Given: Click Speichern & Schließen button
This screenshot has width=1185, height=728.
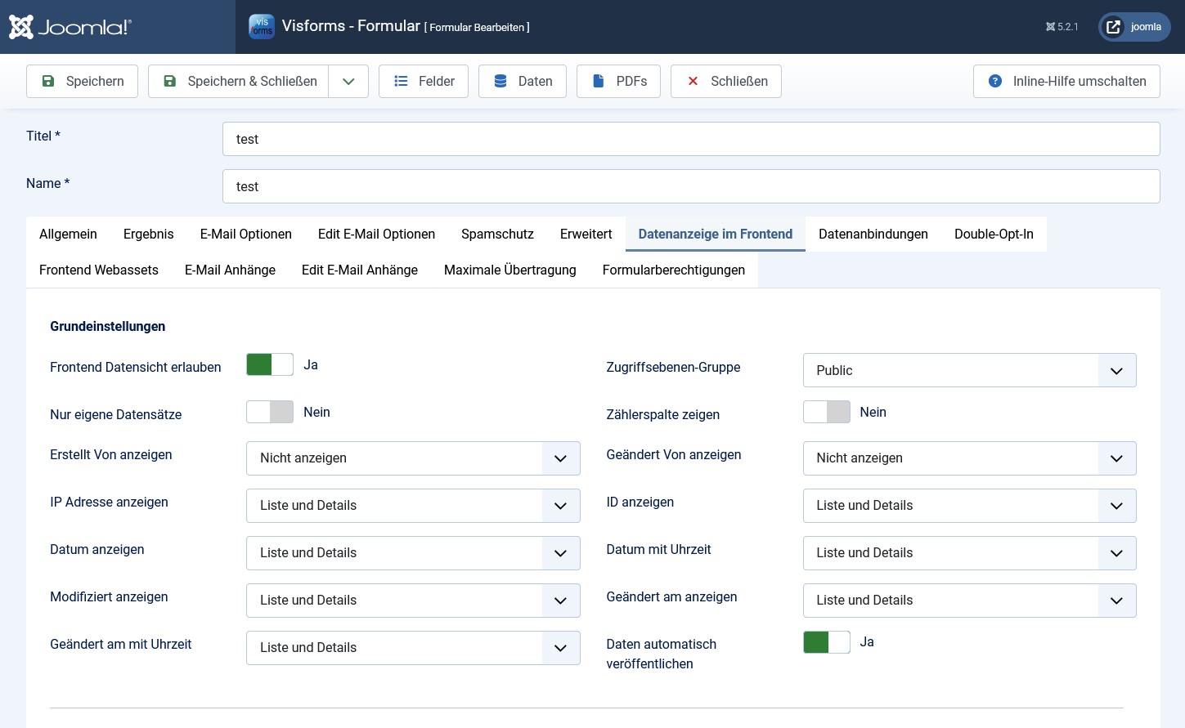Looking at the screenshot, I should point(239,81).
